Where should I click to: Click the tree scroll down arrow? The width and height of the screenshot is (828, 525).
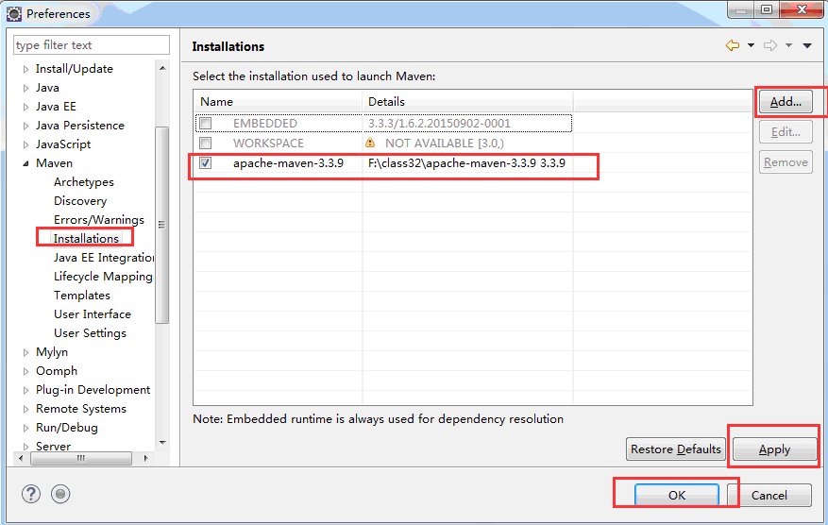(162, 443)
